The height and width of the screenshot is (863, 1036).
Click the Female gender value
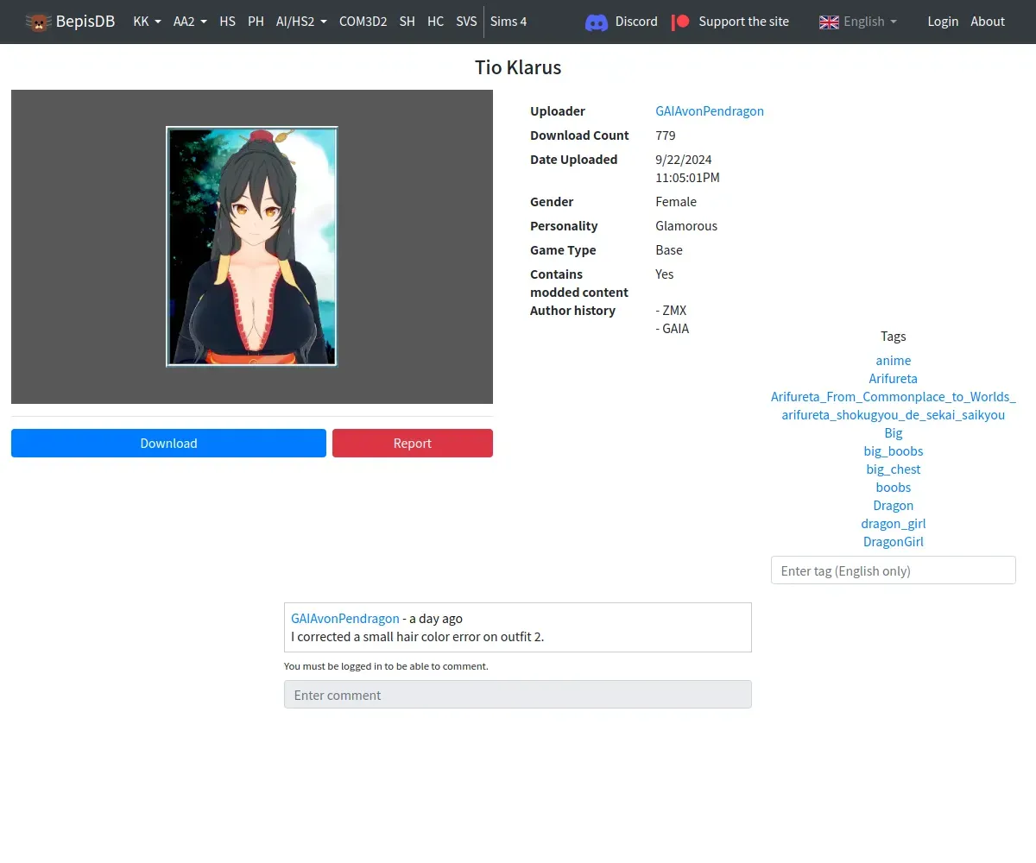click(676, 201)
